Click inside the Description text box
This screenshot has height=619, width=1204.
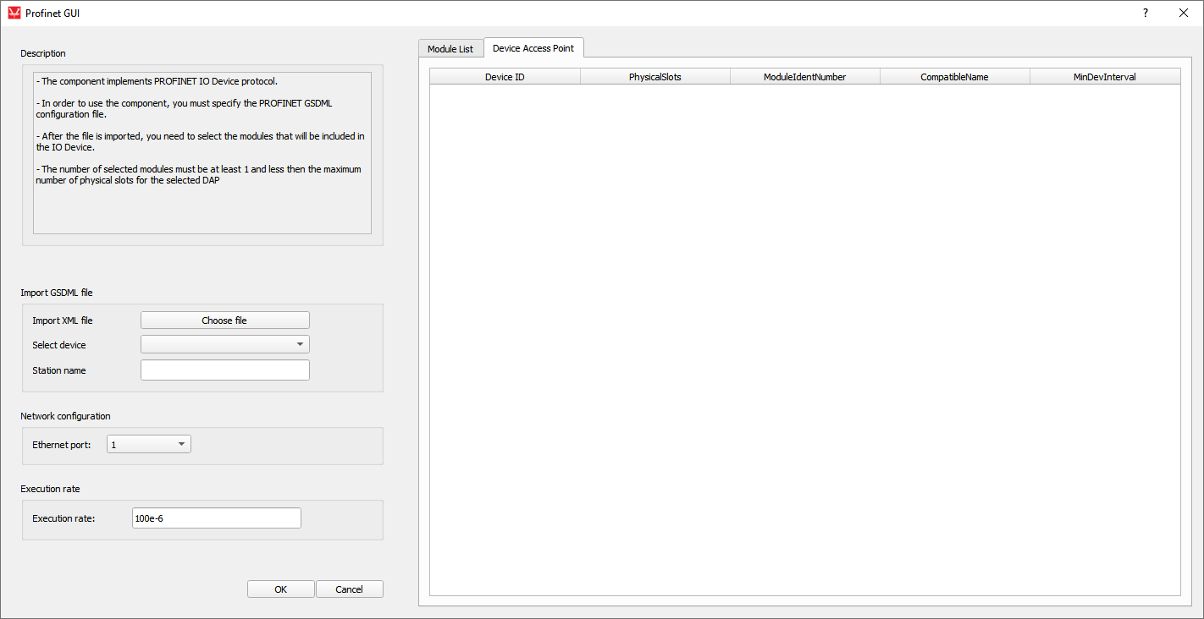pyautogui.click(x=202, y=152)
